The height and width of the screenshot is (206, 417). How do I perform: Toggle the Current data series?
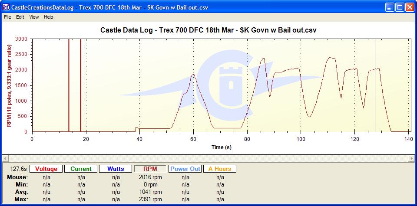pos(81,169)
